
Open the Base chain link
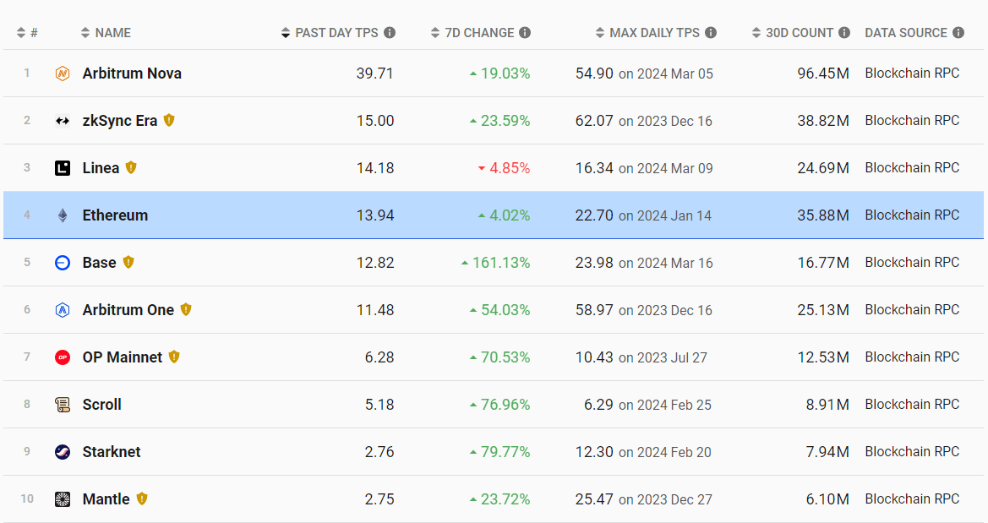coord(100,263)
